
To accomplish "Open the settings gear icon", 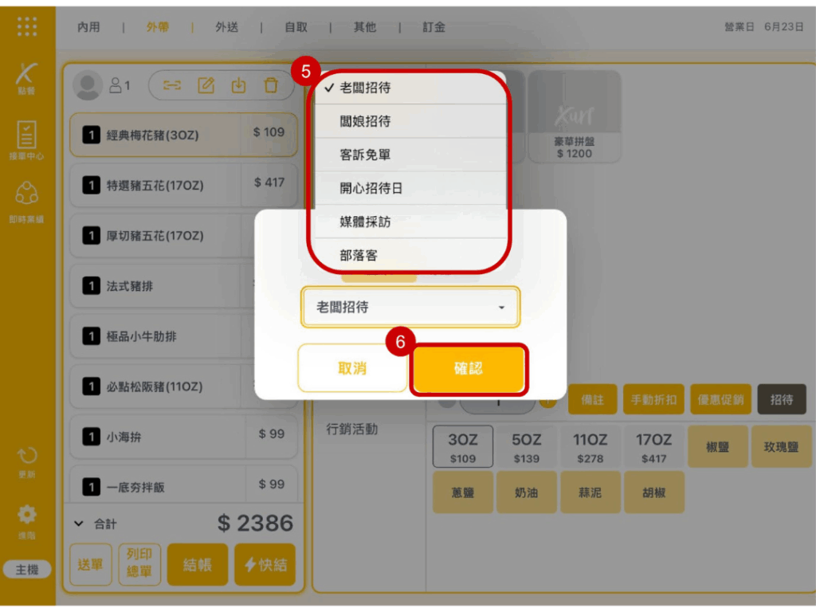I will pyautogui.click(x=27, y=518).
